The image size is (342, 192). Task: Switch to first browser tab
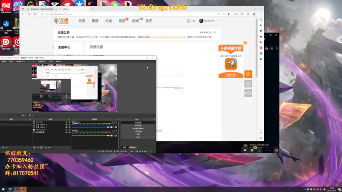[41, 9]
